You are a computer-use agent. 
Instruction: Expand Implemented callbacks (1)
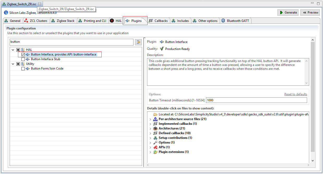(x=150, y=124)
